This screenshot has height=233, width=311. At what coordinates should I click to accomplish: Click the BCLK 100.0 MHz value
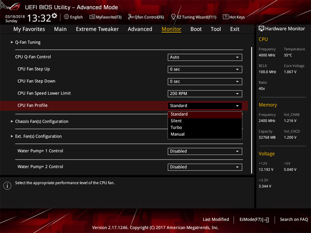pyautogui.click(x=267, y=72)
